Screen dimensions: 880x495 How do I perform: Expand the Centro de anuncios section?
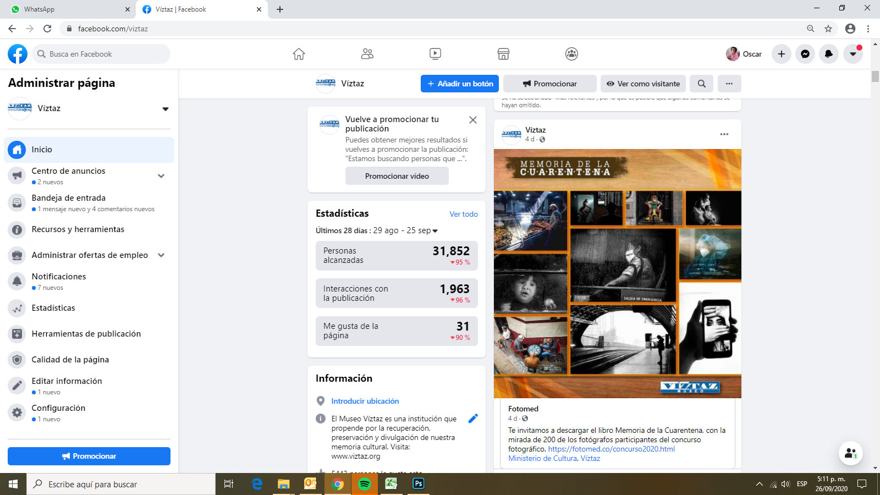point(161,176)
